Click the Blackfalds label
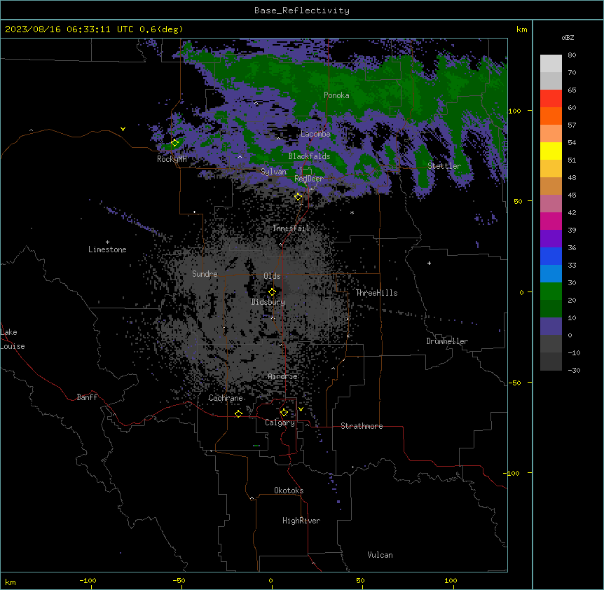 309,156
